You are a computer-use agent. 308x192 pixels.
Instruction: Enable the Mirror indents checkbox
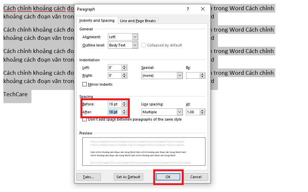click(85, 84)
